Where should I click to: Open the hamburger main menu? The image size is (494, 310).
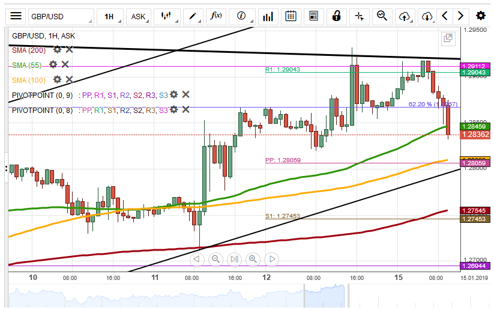(16, 16)
